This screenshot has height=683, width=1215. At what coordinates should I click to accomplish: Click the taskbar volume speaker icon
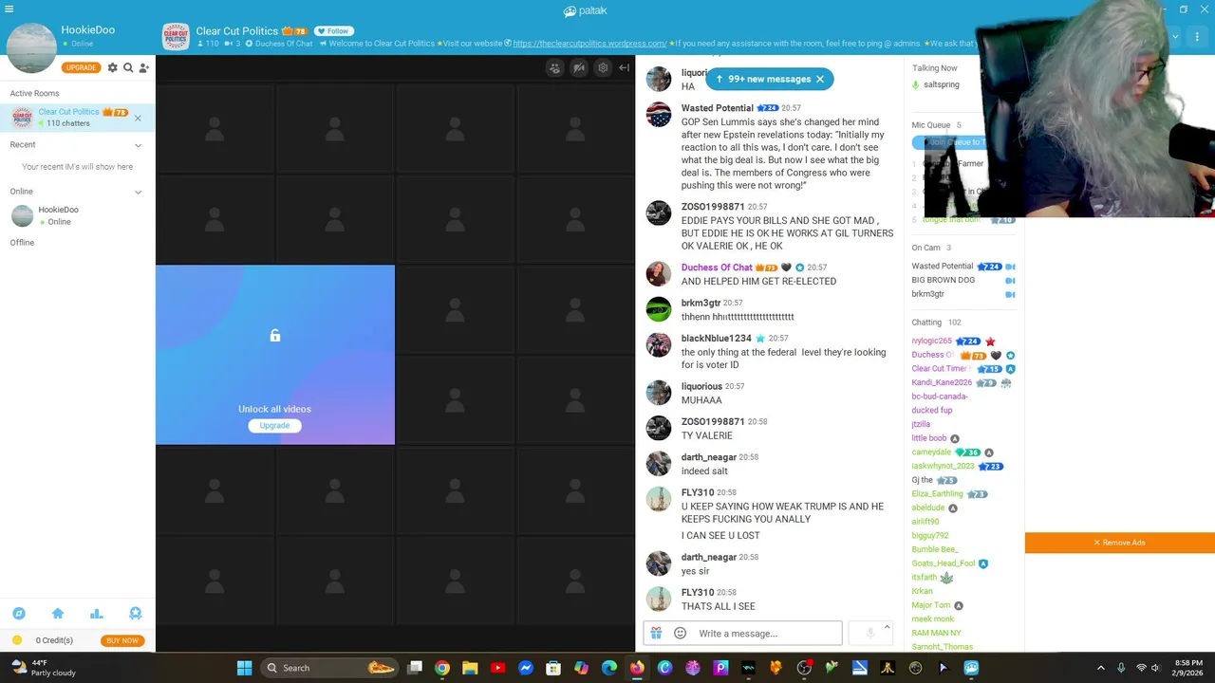1155,668
